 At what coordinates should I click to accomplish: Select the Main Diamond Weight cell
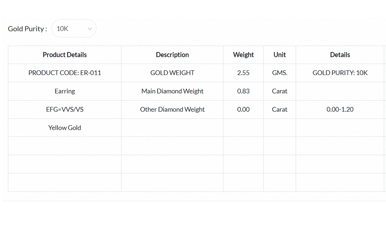tap(172, 91)
